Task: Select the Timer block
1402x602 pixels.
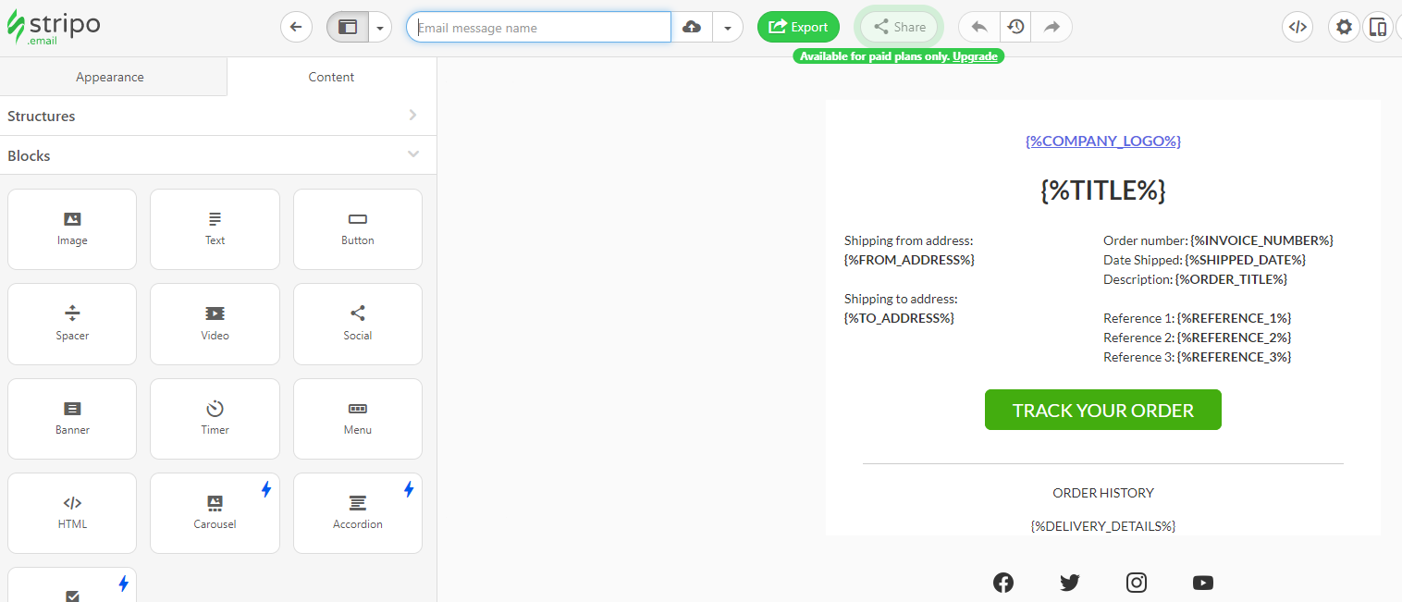Action: 215,419
